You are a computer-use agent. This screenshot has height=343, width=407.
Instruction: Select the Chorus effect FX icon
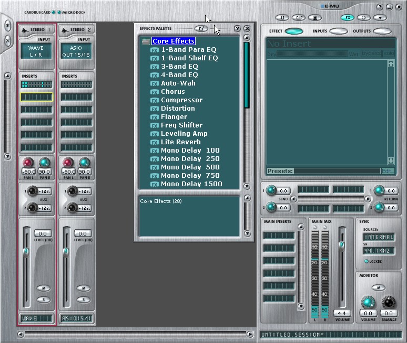point(155,92)
